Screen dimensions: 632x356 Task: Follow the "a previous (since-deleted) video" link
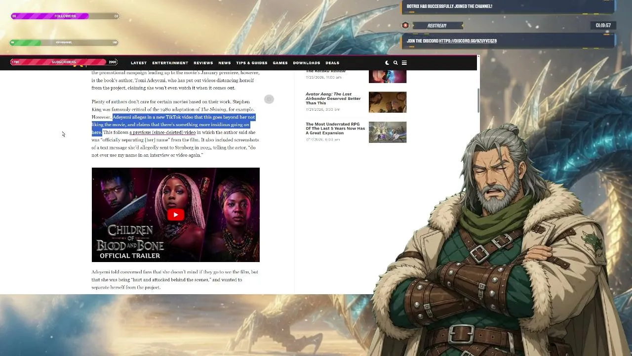(162, 133)
